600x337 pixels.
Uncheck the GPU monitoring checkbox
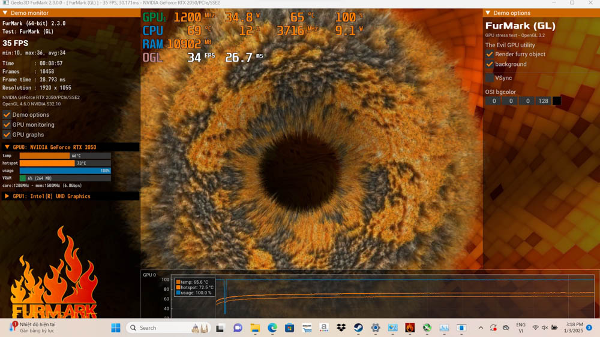(7, 125)
